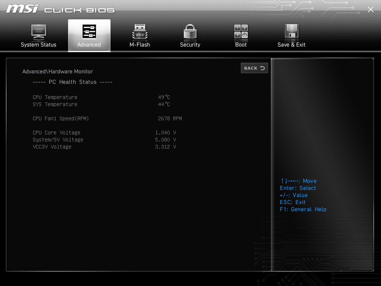Image resolution: width=381 pixels, height=286 pixels.
Task: Select the VCC3V Voltage label
Action: pyautogui.click(x=52, y=147)
